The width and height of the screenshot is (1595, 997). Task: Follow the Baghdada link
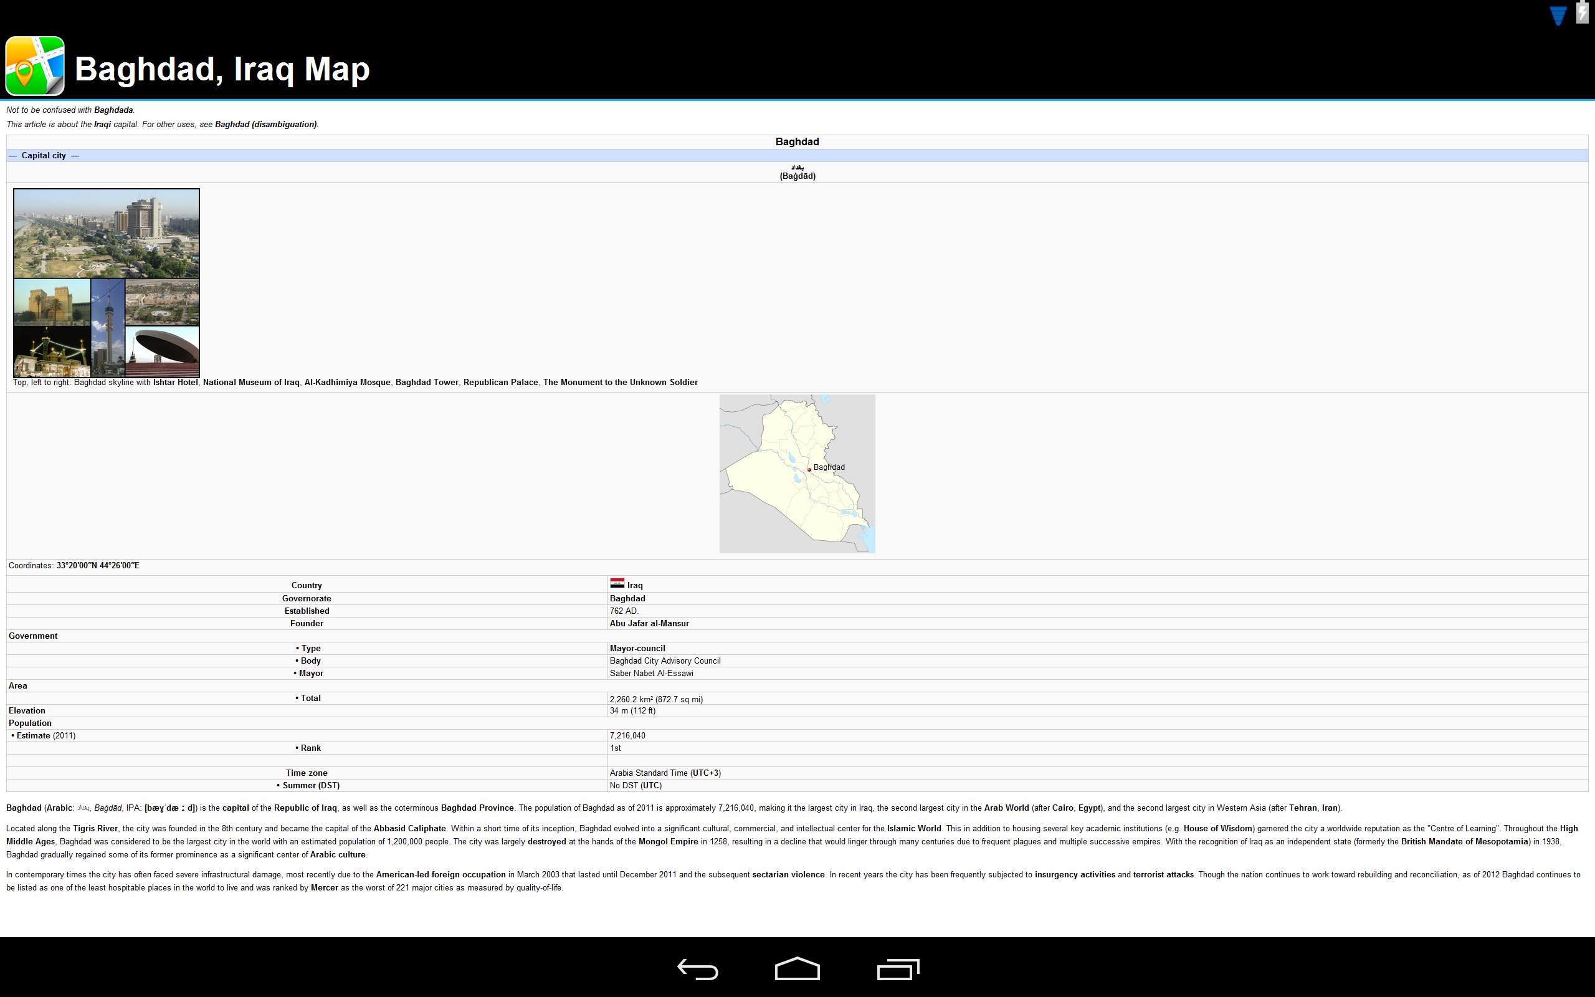click(x=113, y=110)
